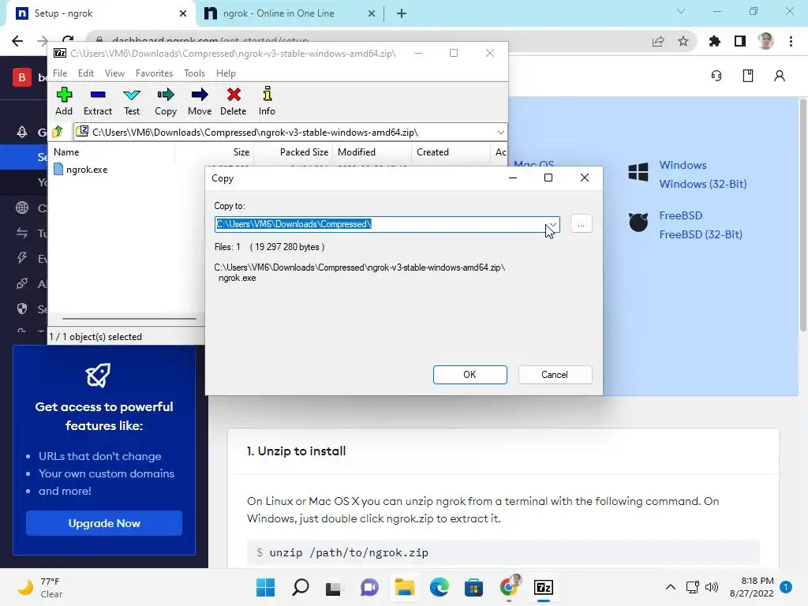Go up one folder level in 7-Zip
The height and width of the screenshot is (606, 808).
point(58,132)
